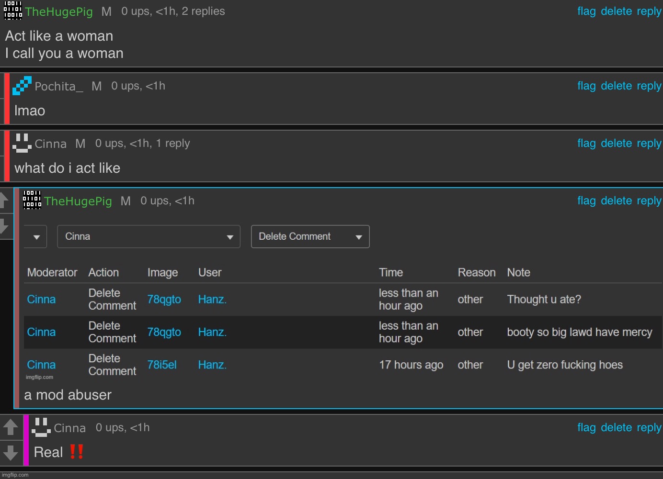663x479 pixels.
Task: Open image 78qgto in 'booty so big' row
Action: (164, 332)
